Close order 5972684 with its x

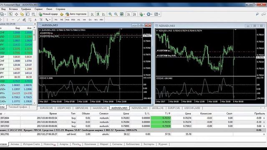tap(264, 118)
